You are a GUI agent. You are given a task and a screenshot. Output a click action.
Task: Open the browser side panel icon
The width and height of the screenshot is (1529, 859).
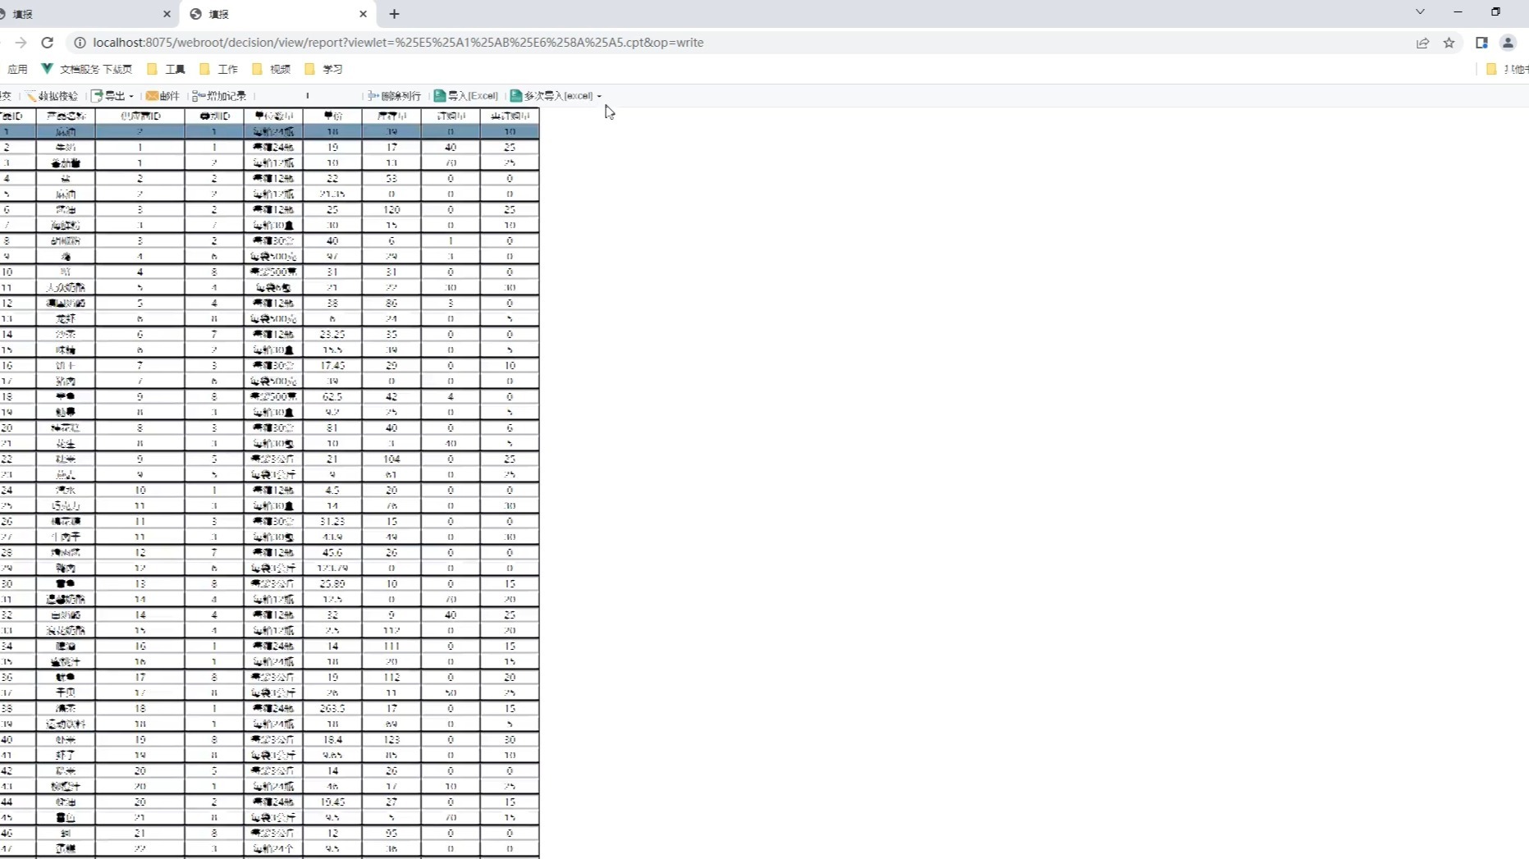pyautogui.click(x=1481, y=43)
